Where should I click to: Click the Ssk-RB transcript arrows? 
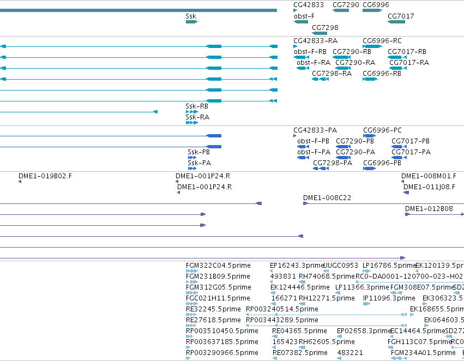(x=192, y=112)
